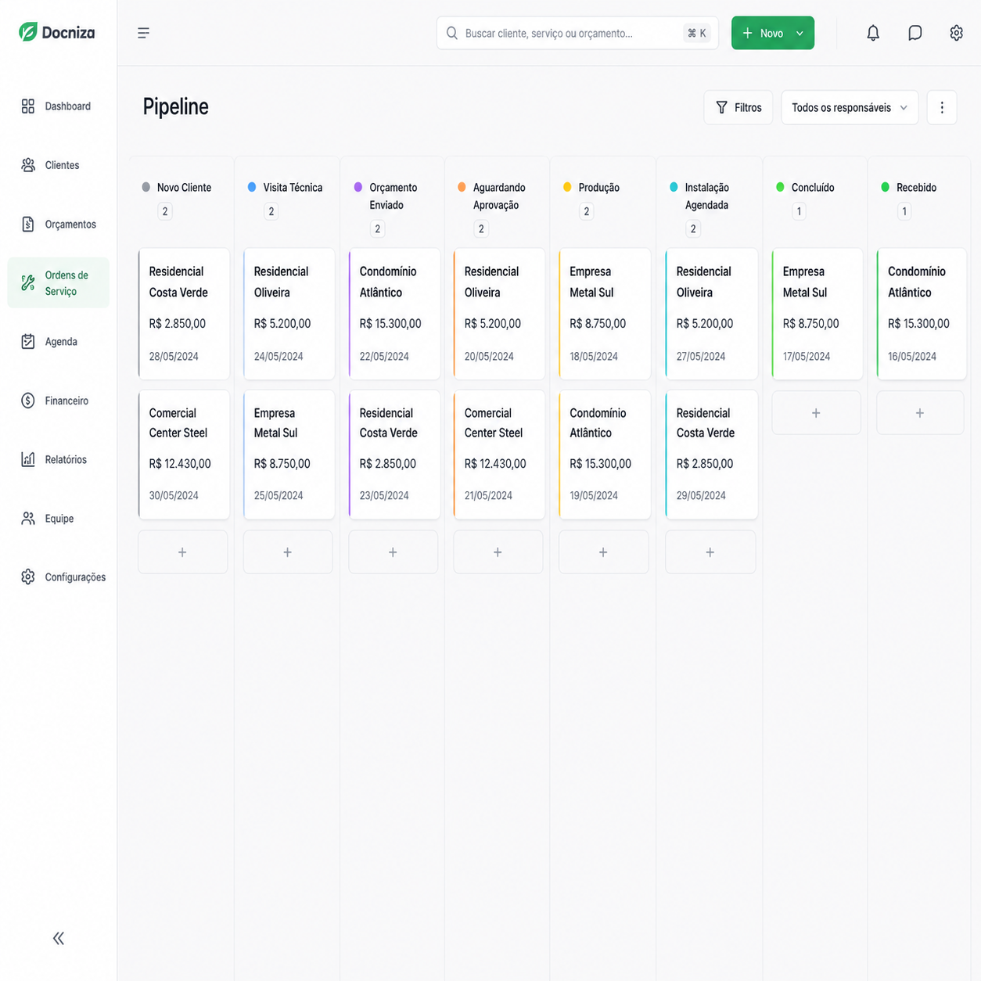Add a card to the Concluído column
981x981 pixels.
[x=816, y=413]
